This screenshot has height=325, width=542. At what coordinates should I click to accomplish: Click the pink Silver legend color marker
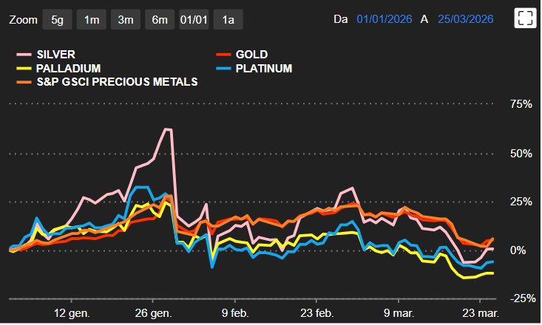coord(24,55)
